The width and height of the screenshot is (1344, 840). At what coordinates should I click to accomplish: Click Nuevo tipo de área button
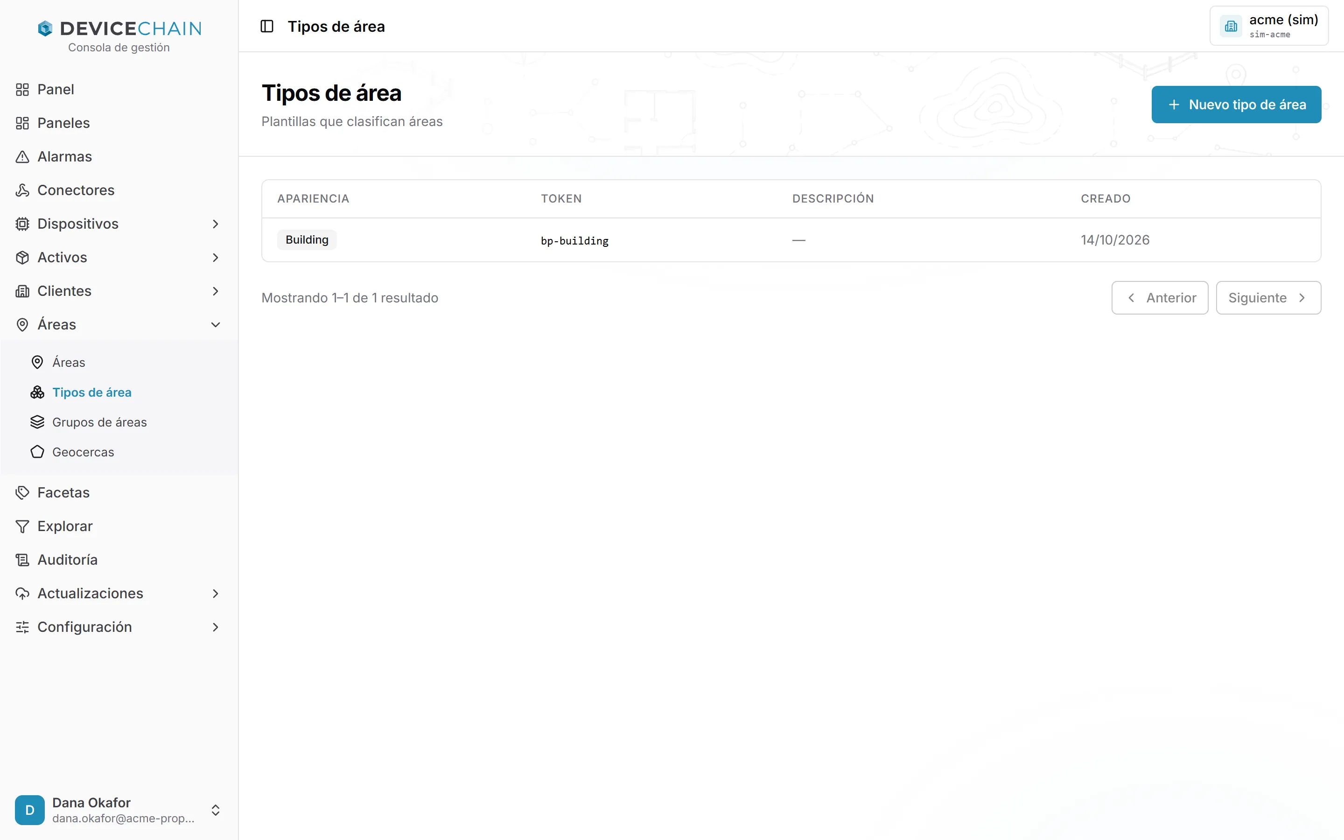[x=1236, y=105]
